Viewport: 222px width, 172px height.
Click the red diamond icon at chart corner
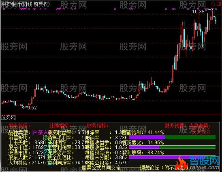[213, 4]
